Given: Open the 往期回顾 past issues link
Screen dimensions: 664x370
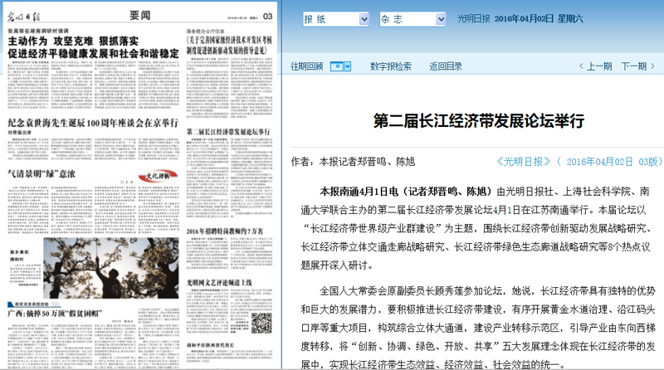Looking at the screenshot, I should [307, 66].
